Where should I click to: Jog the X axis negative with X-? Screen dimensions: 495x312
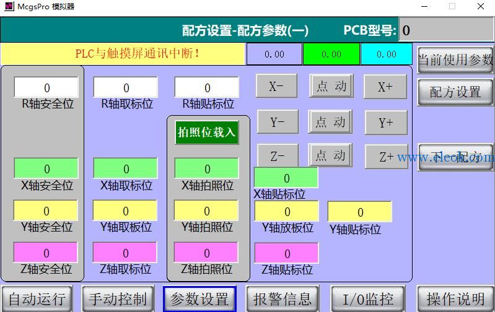coord(276,86)
